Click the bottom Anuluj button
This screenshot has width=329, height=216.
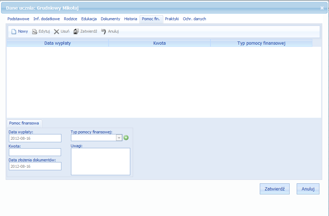308,189
